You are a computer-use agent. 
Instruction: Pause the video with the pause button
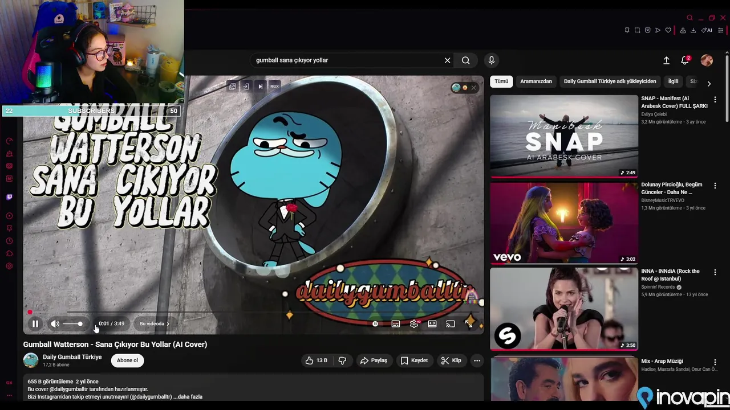35,324
